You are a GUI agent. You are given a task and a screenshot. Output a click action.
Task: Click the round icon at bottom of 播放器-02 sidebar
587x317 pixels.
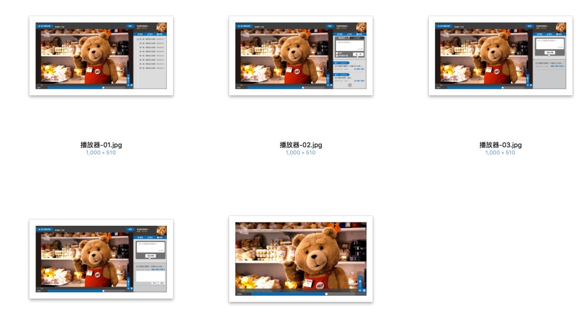tap(350, 85)
